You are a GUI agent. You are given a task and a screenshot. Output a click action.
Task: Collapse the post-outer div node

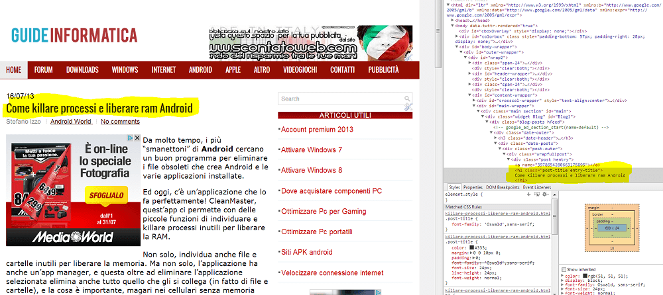point(499,149)
